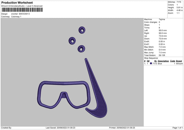Click the Code column header
184x130 pixels.
[173, 61]
